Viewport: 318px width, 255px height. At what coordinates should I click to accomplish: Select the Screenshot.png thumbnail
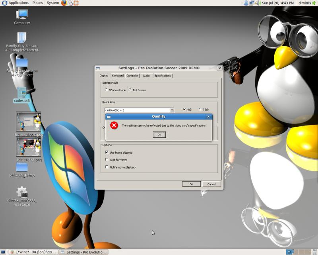click(28, 147)
